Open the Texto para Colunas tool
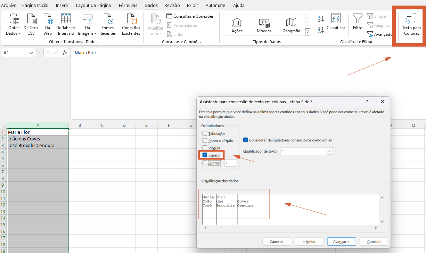 pos(411,25)
